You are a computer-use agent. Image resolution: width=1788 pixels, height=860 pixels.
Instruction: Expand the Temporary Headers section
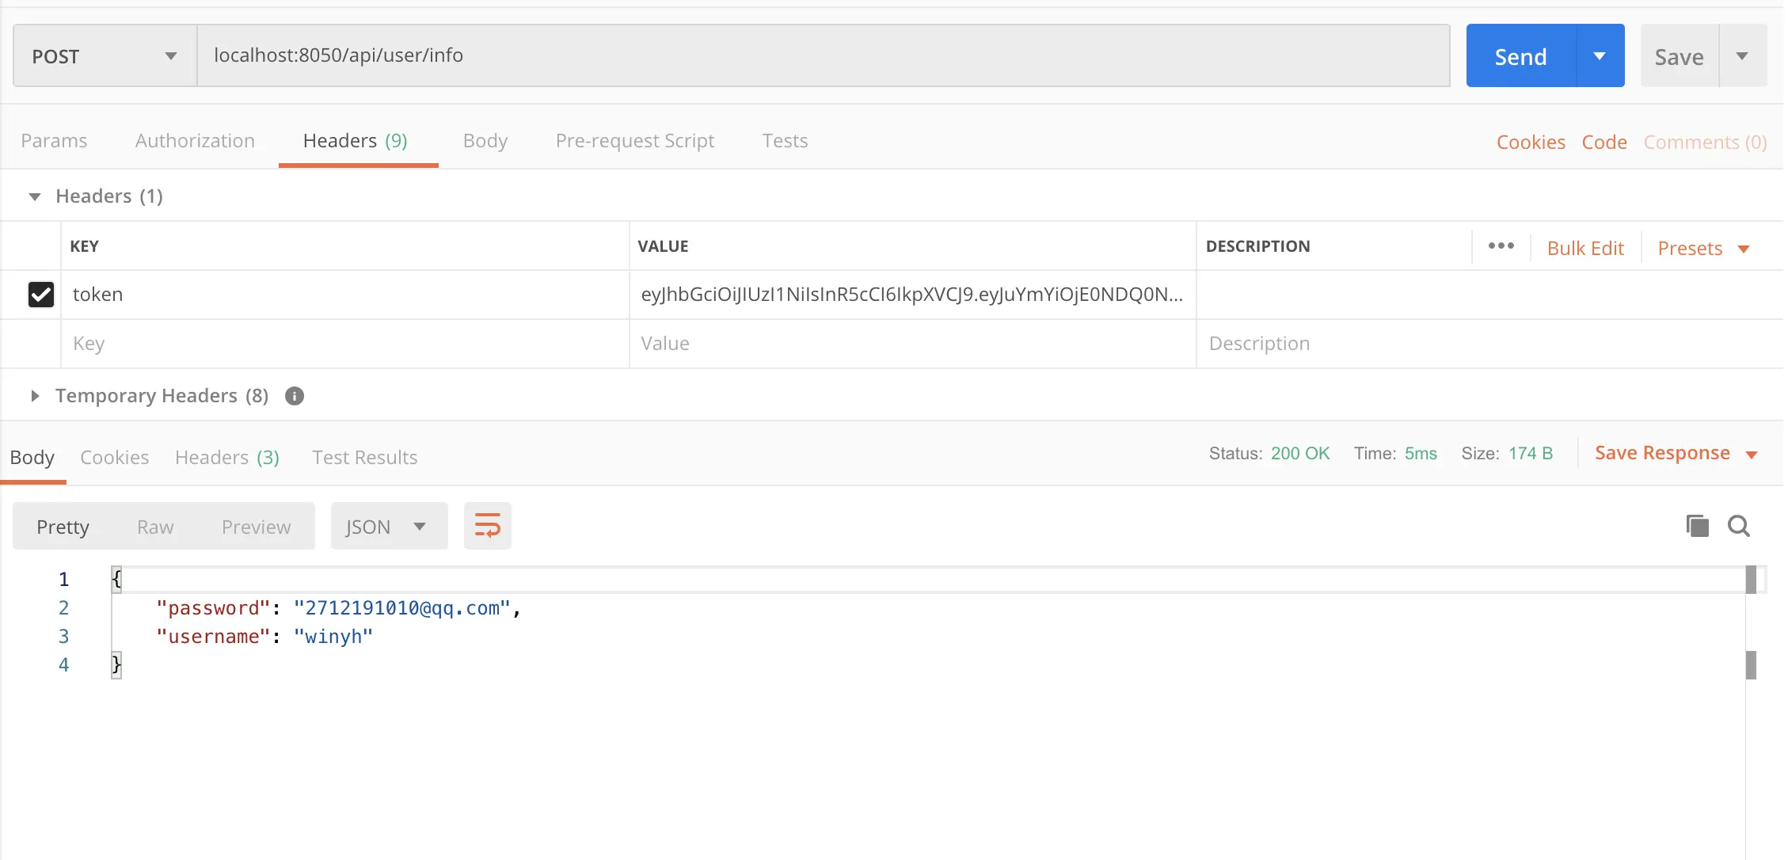35,396
